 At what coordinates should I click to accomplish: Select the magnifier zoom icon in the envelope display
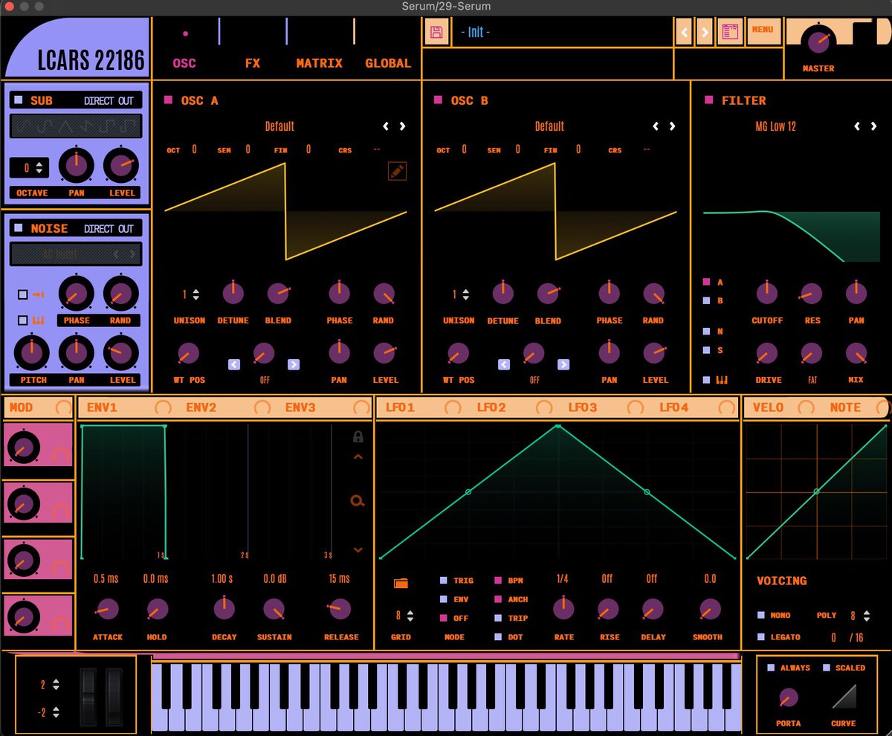357,501
